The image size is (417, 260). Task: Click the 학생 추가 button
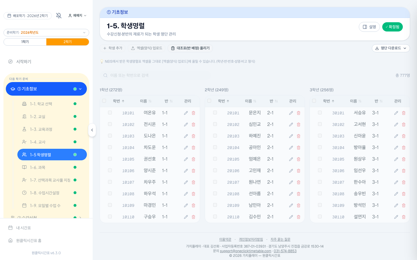(113, 48)
